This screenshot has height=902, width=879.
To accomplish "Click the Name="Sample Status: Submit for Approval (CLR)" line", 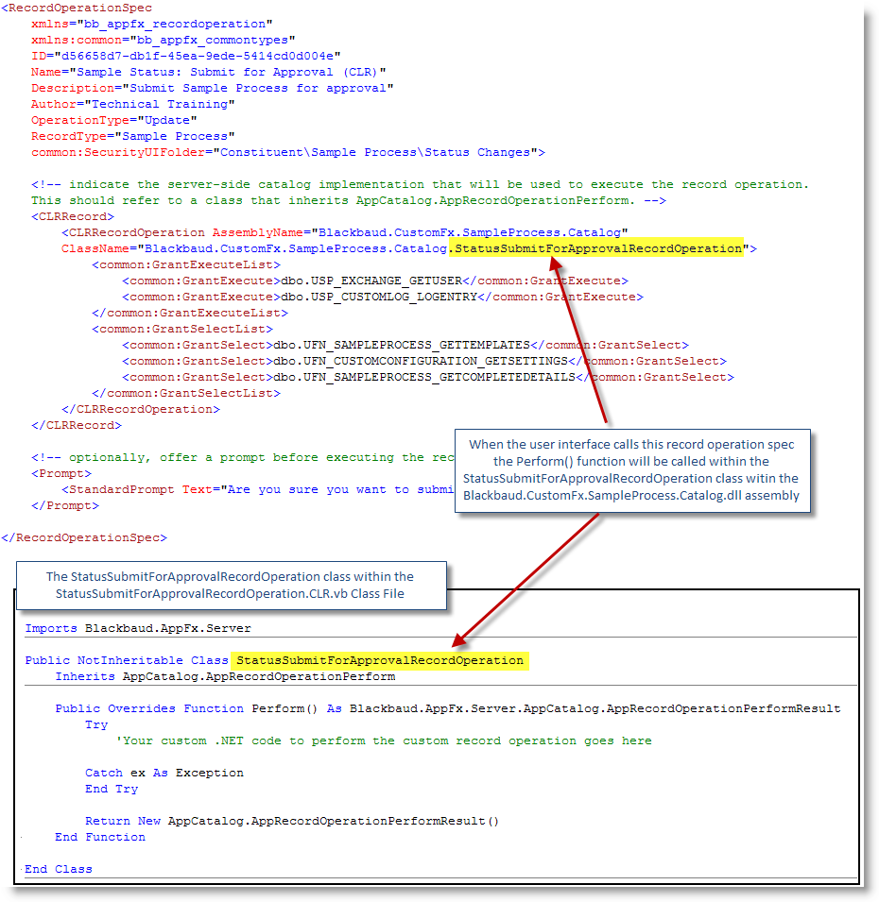I will click(x=208, y=73).
